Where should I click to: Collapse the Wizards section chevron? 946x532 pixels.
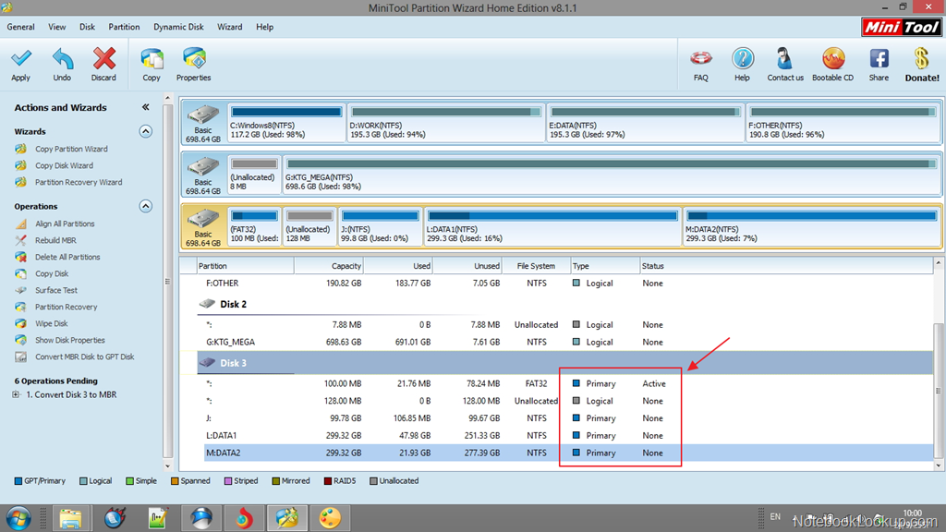145,130
